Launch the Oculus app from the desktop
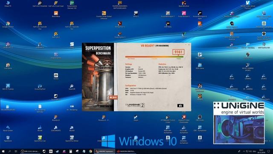Viewport: 273px width, 154px height. point(56,77)
